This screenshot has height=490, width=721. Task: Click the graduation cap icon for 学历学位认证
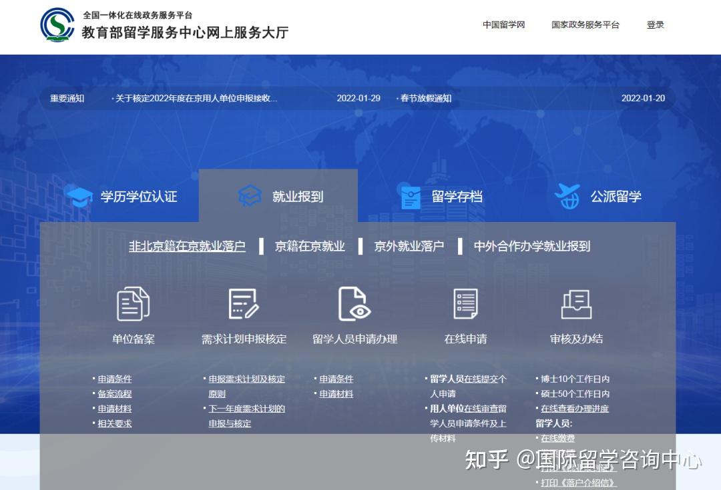(x=79, y=195)
